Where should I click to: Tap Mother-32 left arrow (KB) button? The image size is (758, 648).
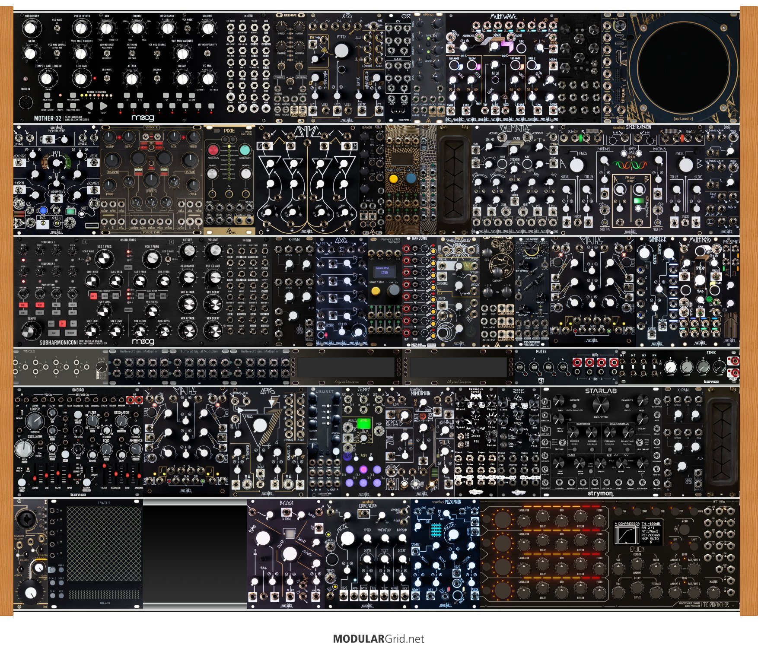point(89,106)
